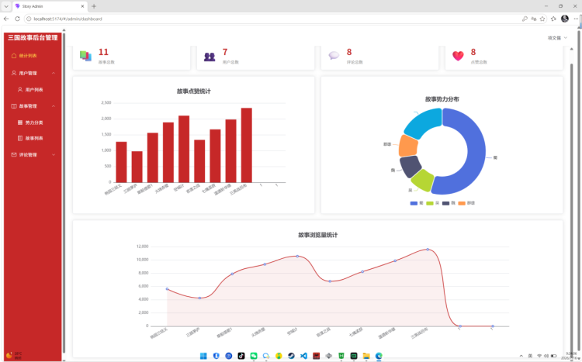The width and height of the screenshot is (582, 362).
Task: Toggle the green 吴 series in pie legend
Action: tap(432, 203)
